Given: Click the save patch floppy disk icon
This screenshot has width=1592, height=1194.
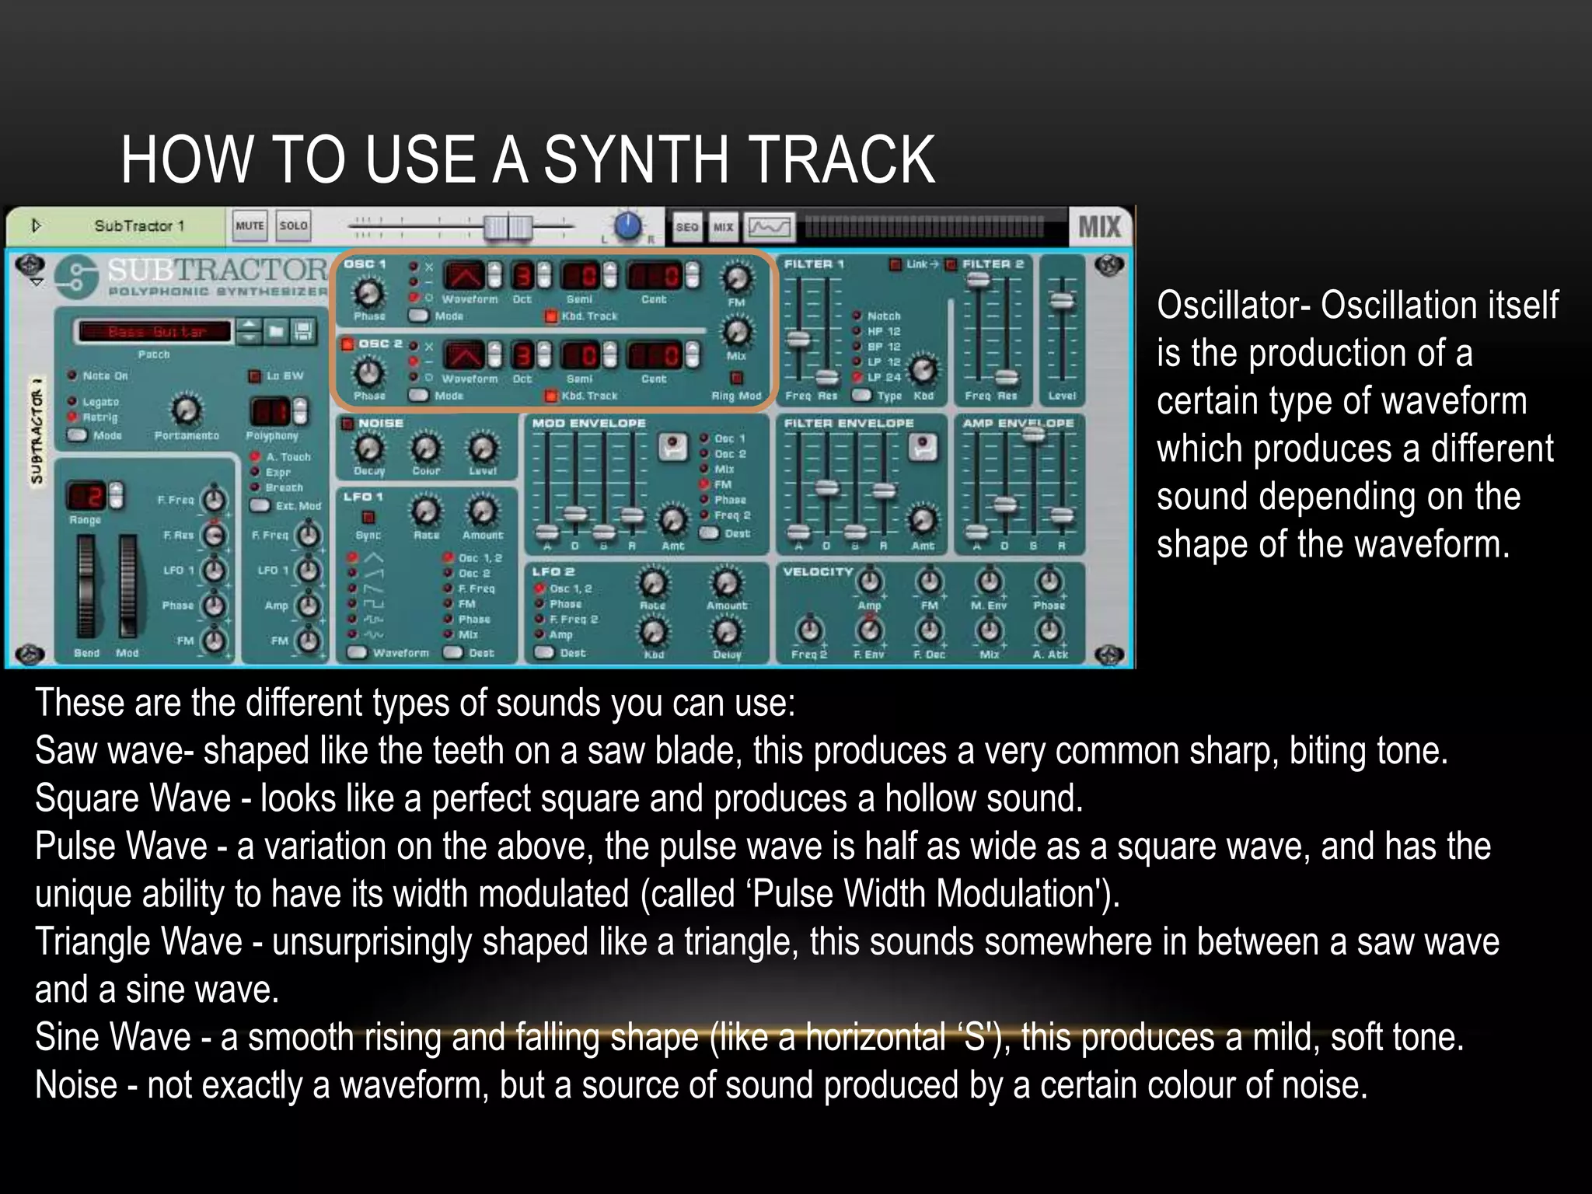Looking at the screenshot, I should [x=303, y=331].
